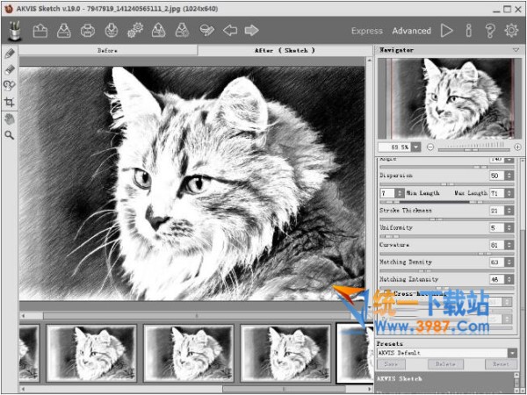
Task: Click the Navigator preview thumbnail of the cat
Action: coord(449,98)
